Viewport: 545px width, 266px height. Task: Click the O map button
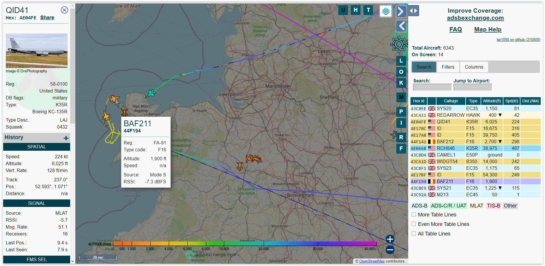point(401,72)
